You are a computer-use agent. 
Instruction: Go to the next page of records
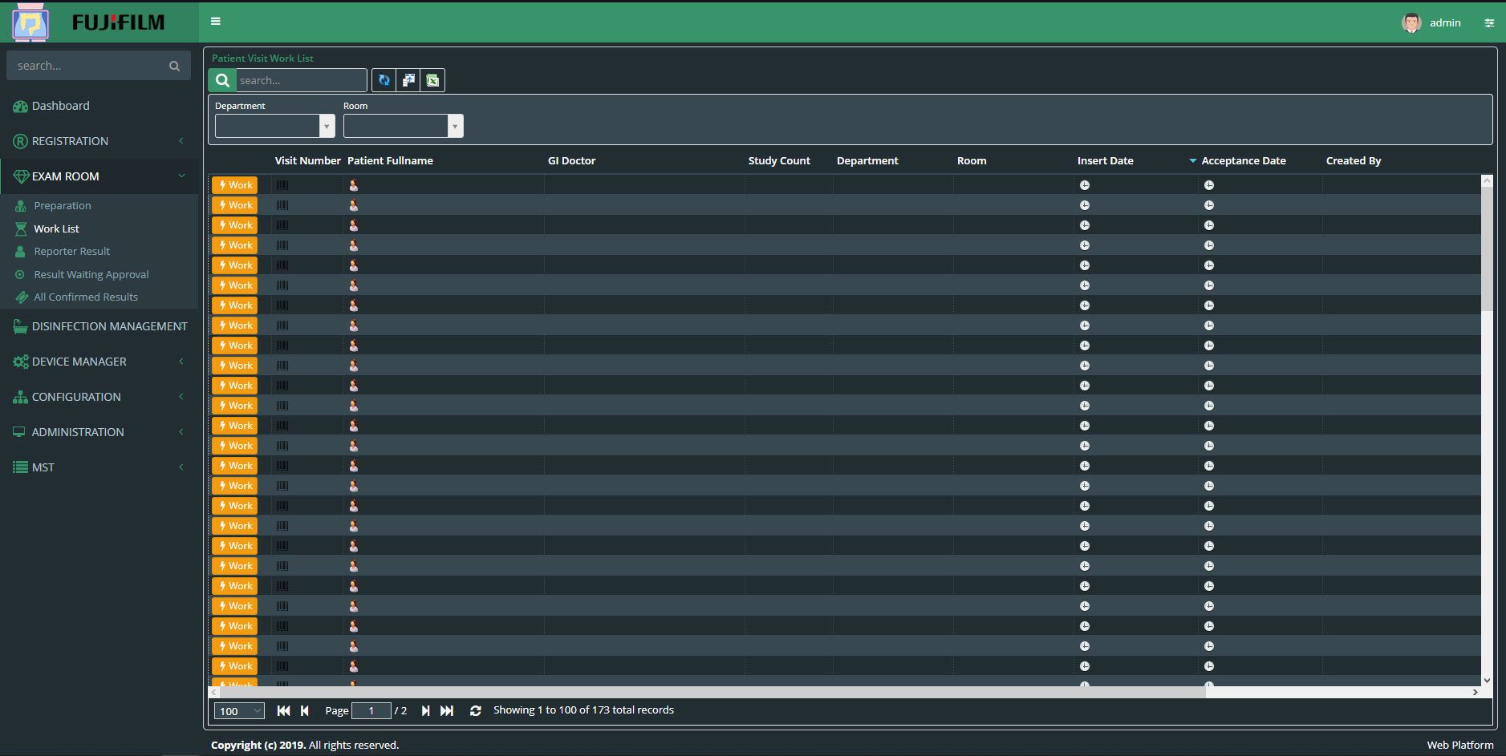tap(425, 710)
